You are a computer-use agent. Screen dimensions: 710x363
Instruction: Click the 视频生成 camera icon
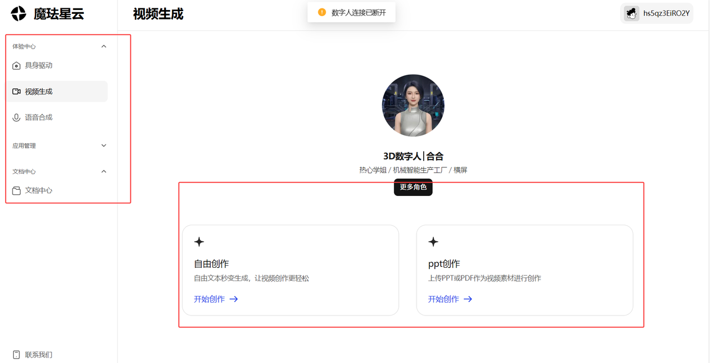pos(17,92)
